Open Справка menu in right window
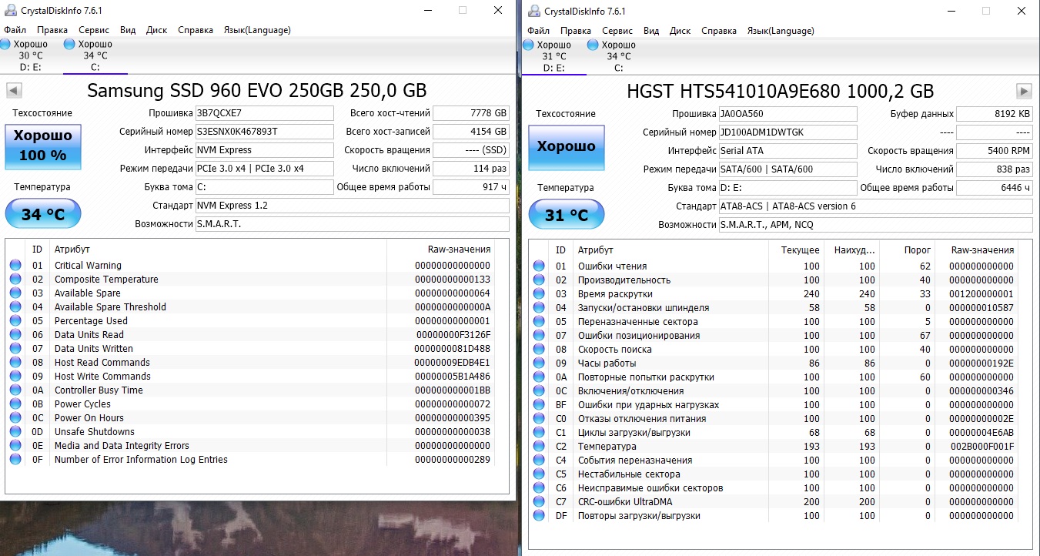The width and height of the screenshot is (1040, 556). (x=719, y=31)
